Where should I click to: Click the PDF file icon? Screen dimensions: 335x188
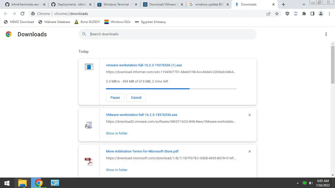pyautogui.click(x=89, y=162)
